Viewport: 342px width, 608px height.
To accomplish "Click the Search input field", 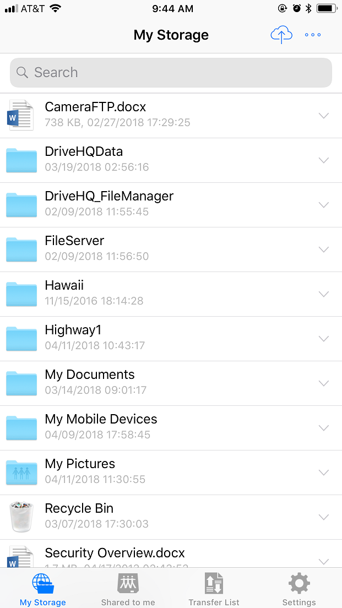I will click(171, 73).
